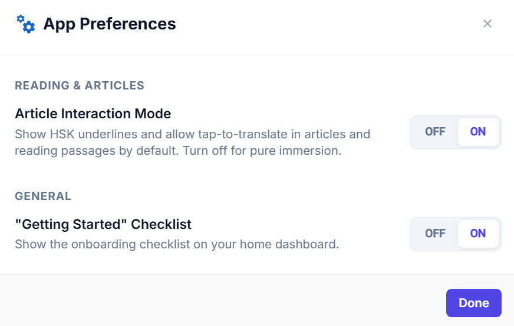Click the Article Interaction Mode label
Viewport: 514px width, 326px height.
coord(93,114)
